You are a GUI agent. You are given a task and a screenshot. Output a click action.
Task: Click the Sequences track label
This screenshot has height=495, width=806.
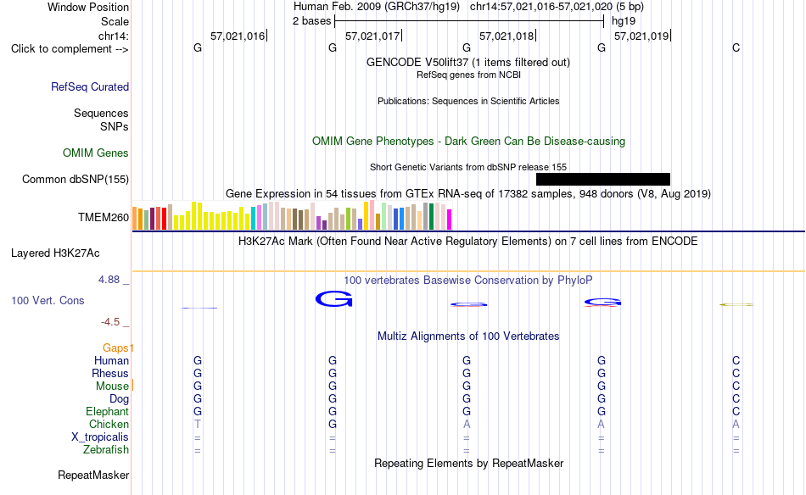tap(101, 113)
